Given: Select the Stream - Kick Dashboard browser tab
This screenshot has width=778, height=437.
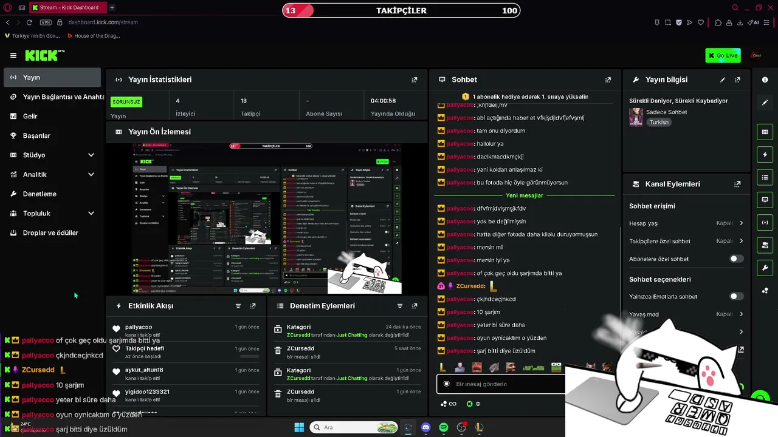Looking at the screenshot, I should point(67,7).
